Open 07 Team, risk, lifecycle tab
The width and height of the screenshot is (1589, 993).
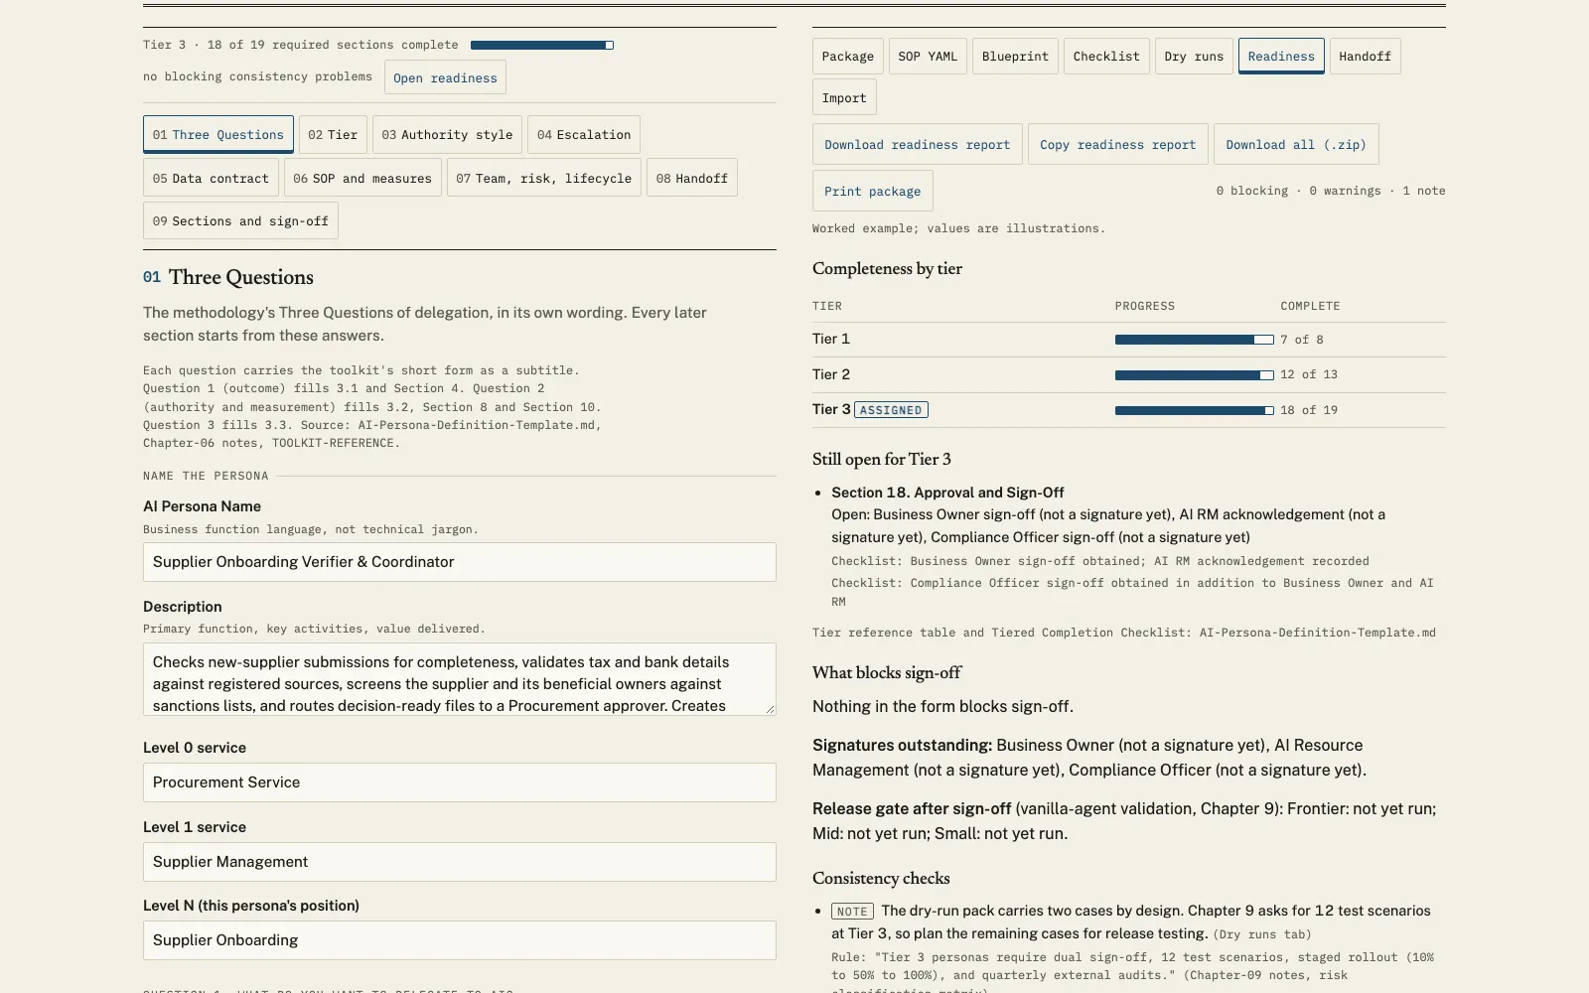[x=543, y=179]
